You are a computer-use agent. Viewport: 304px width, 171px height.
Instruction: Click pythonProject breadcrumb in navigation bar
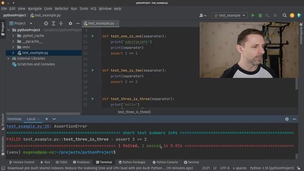15,15
